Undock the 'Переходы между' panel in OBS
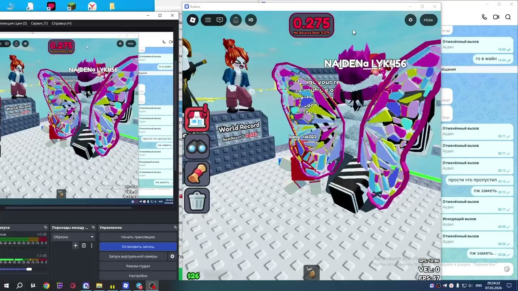Image resolution: width=518 pixels, height=291 pixels. click(x=93, y=228)
